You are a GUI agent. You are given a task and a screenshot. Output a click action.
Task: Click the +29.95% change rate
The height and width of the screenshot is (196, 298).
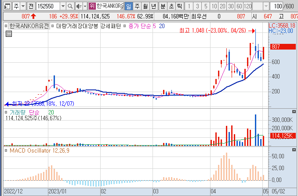pos(69,16)
